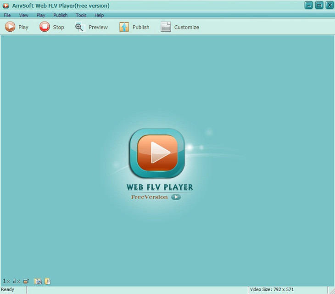Open the Publish menu
The height and width of the screenshot is (294, 335).
61,15
